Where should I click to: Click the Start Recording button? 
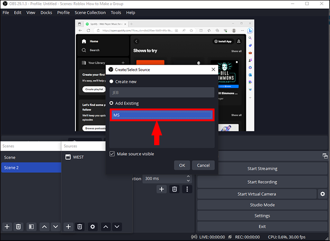click(262, 182)
